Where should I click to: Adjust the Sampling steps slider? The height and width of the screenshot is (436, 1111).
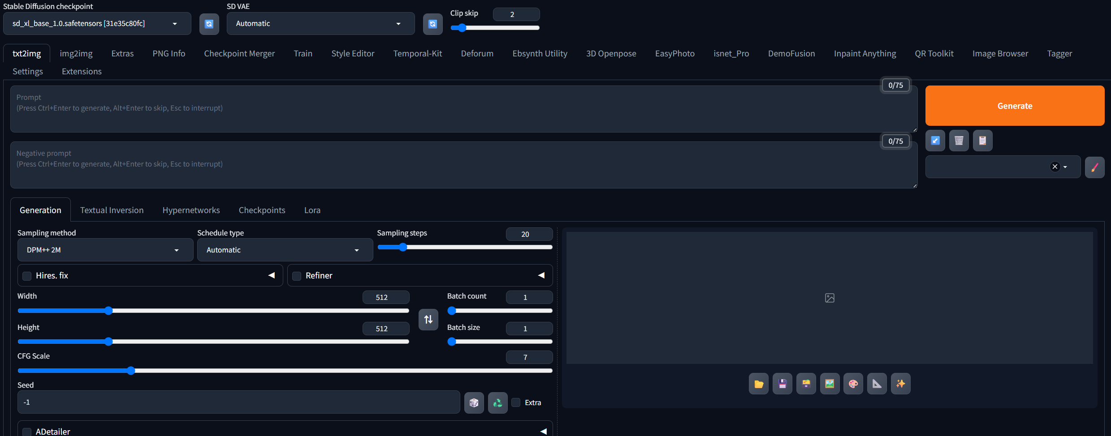coord(465,247)
